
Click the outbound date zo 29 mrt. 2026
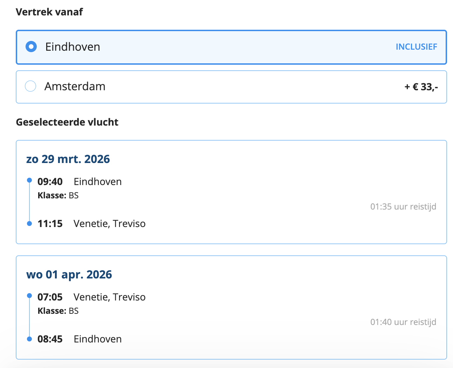68,159
